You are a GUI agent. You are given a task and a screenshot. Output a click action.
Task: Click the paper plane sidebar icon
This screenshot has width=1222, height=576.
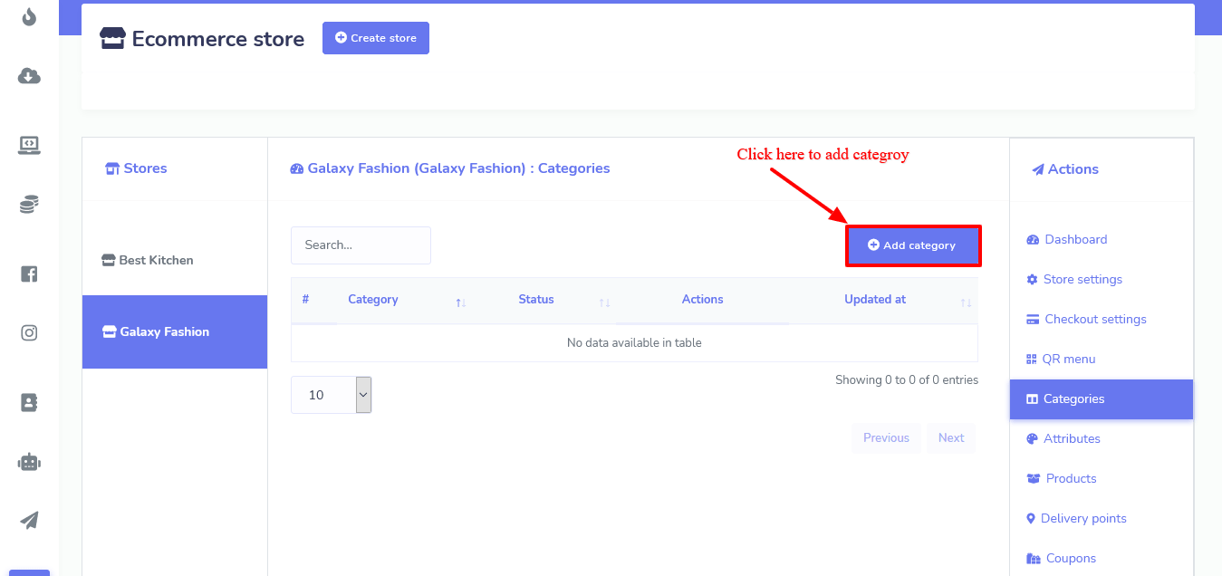coord(29,520)
